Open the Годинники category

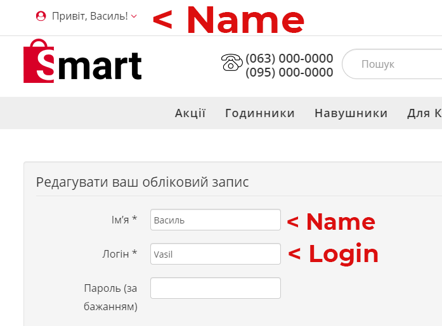tap(260, 113)
